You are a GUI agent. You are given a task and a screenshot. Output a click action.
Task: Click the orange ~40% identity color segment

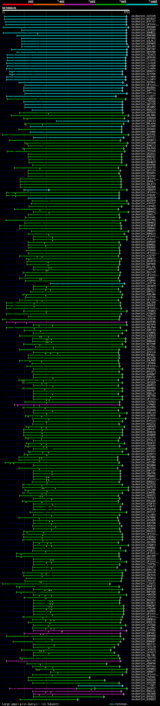pos(49,5)
